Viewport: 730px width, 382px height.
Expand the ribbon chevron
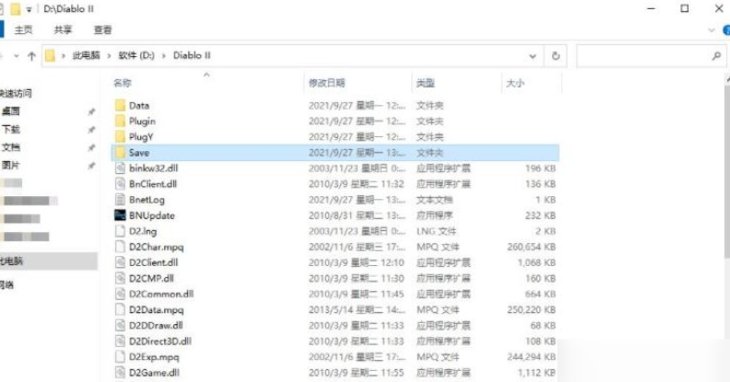pos(712,30)
